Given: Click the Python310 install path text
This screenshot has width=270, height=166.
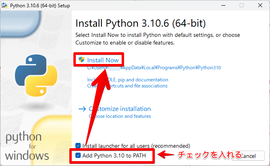Looking at the screenshot, I should [x=154, y=68].
